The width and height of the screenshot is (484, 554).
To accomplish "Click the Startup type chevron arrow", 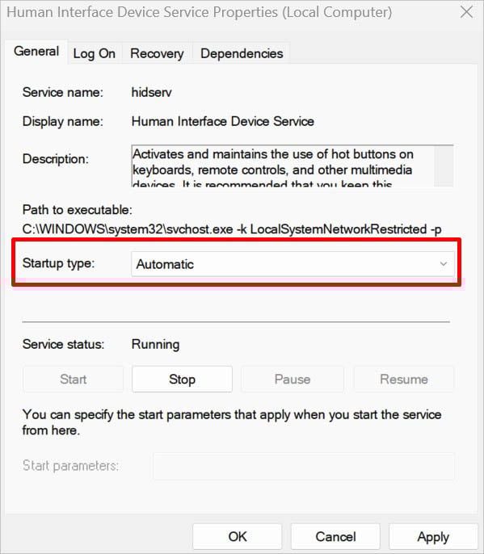I will click(x=444, y=264).
